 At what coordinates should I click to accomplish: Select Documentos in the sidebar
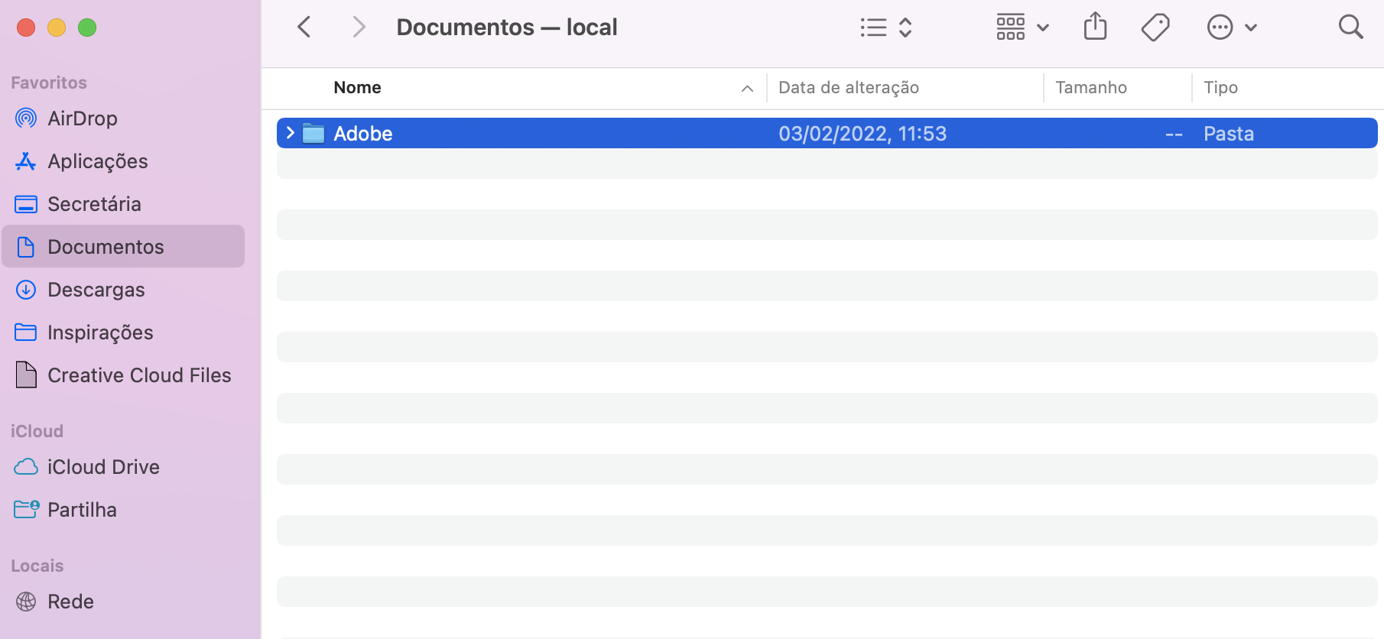(123, 246)
